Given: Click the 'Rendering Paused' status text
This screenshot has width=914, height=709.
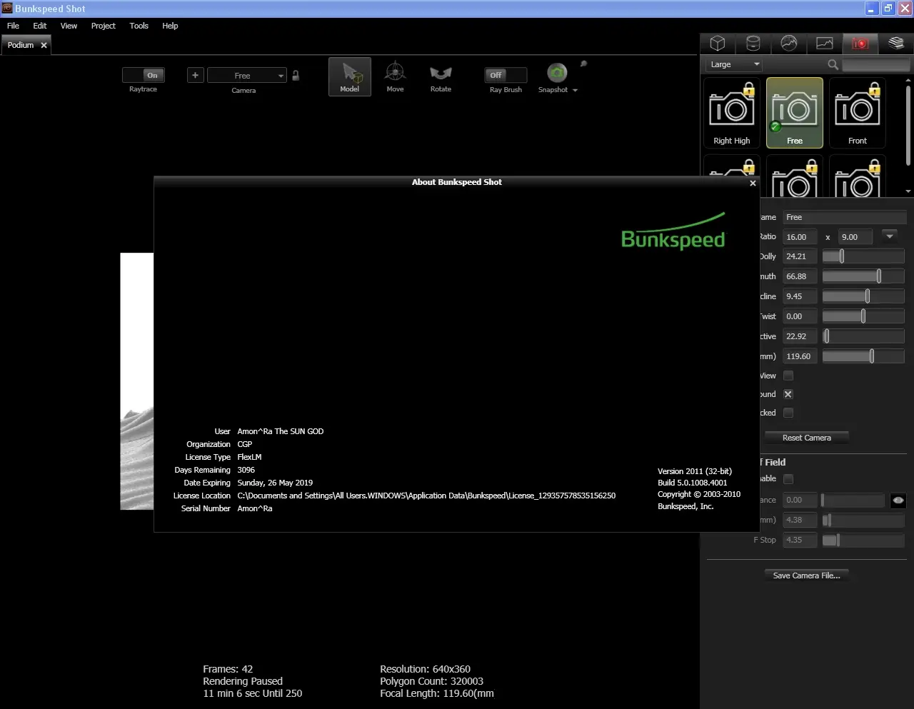Looking at the screenshot, I should [x=243, y=681].
